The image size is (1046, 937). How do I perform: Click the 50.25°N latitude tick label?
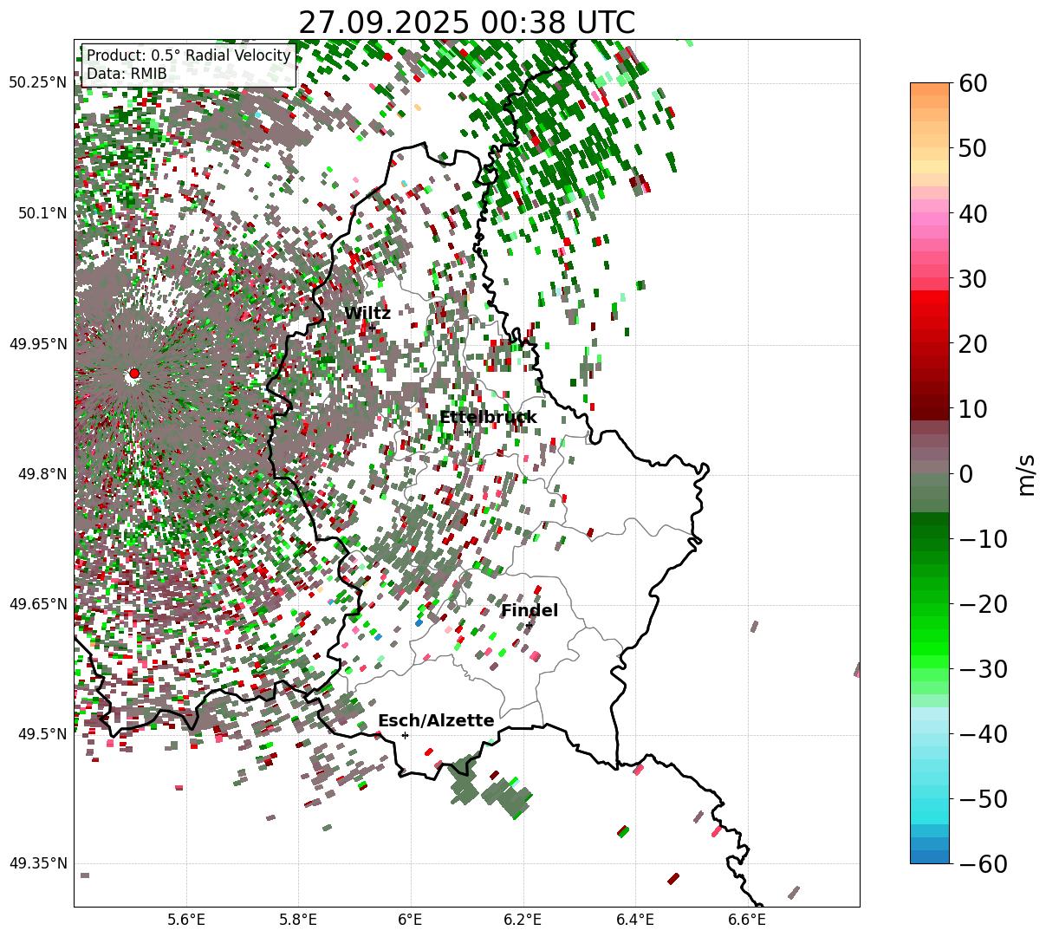(38, 83)
